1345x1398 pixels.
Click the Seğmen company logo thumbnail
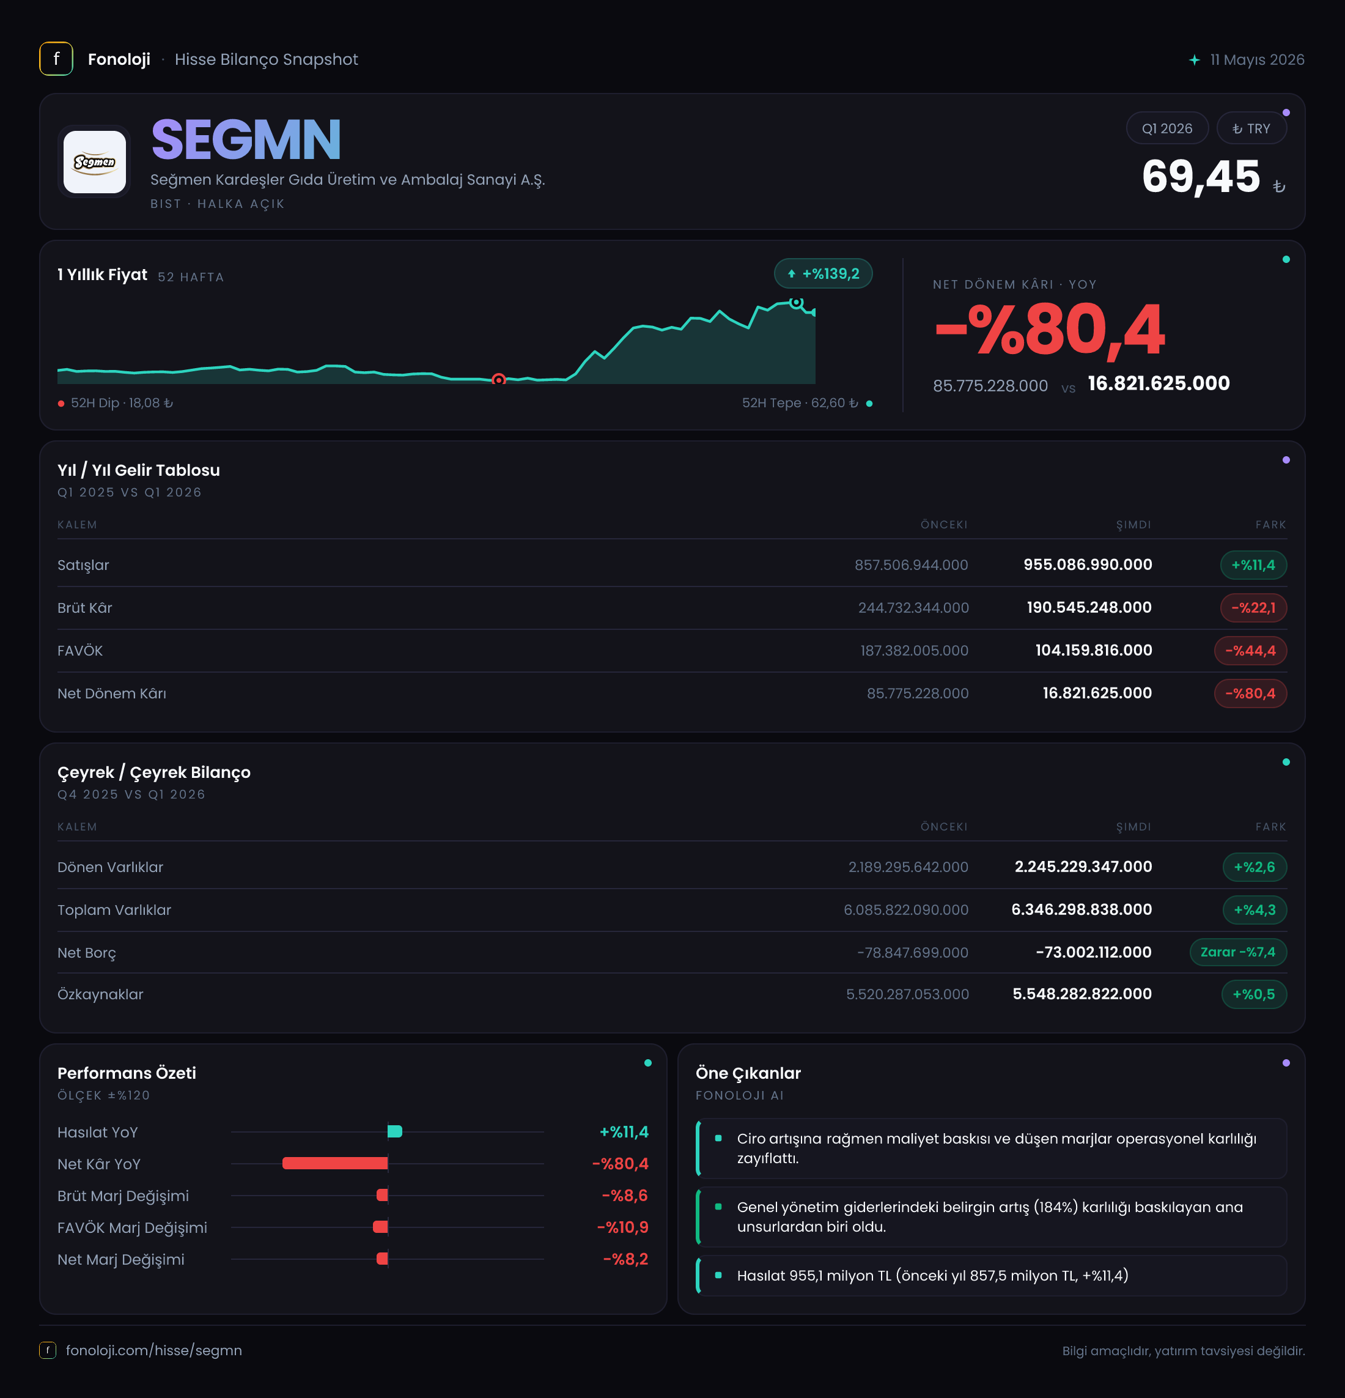95,162
